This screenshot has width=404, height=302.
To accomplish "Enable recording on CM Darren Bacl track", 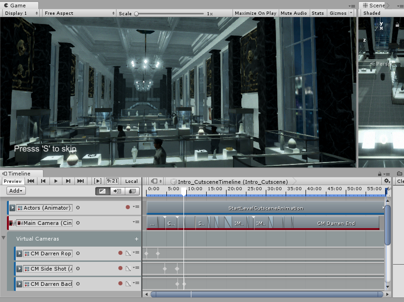I will click(x=120, y=283).
